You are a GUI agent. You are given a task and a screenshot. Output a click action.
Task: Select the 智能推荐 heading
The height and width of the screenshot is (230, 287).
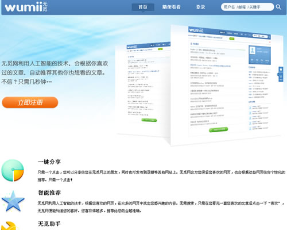tap(49, 193)
